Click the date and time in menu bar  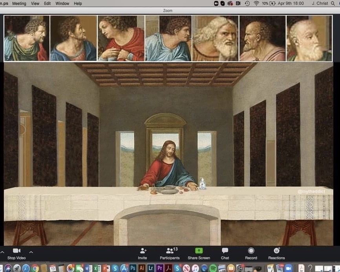291,3
